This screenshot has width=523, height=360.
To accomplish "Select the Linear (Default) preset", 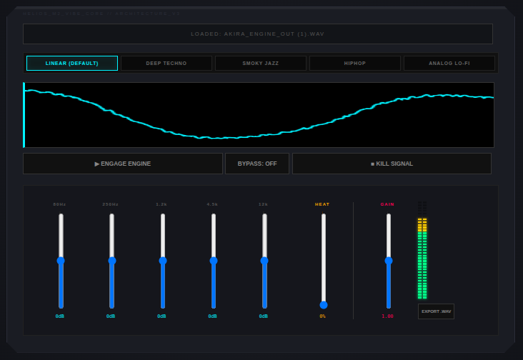I will (x=72, y=64).
